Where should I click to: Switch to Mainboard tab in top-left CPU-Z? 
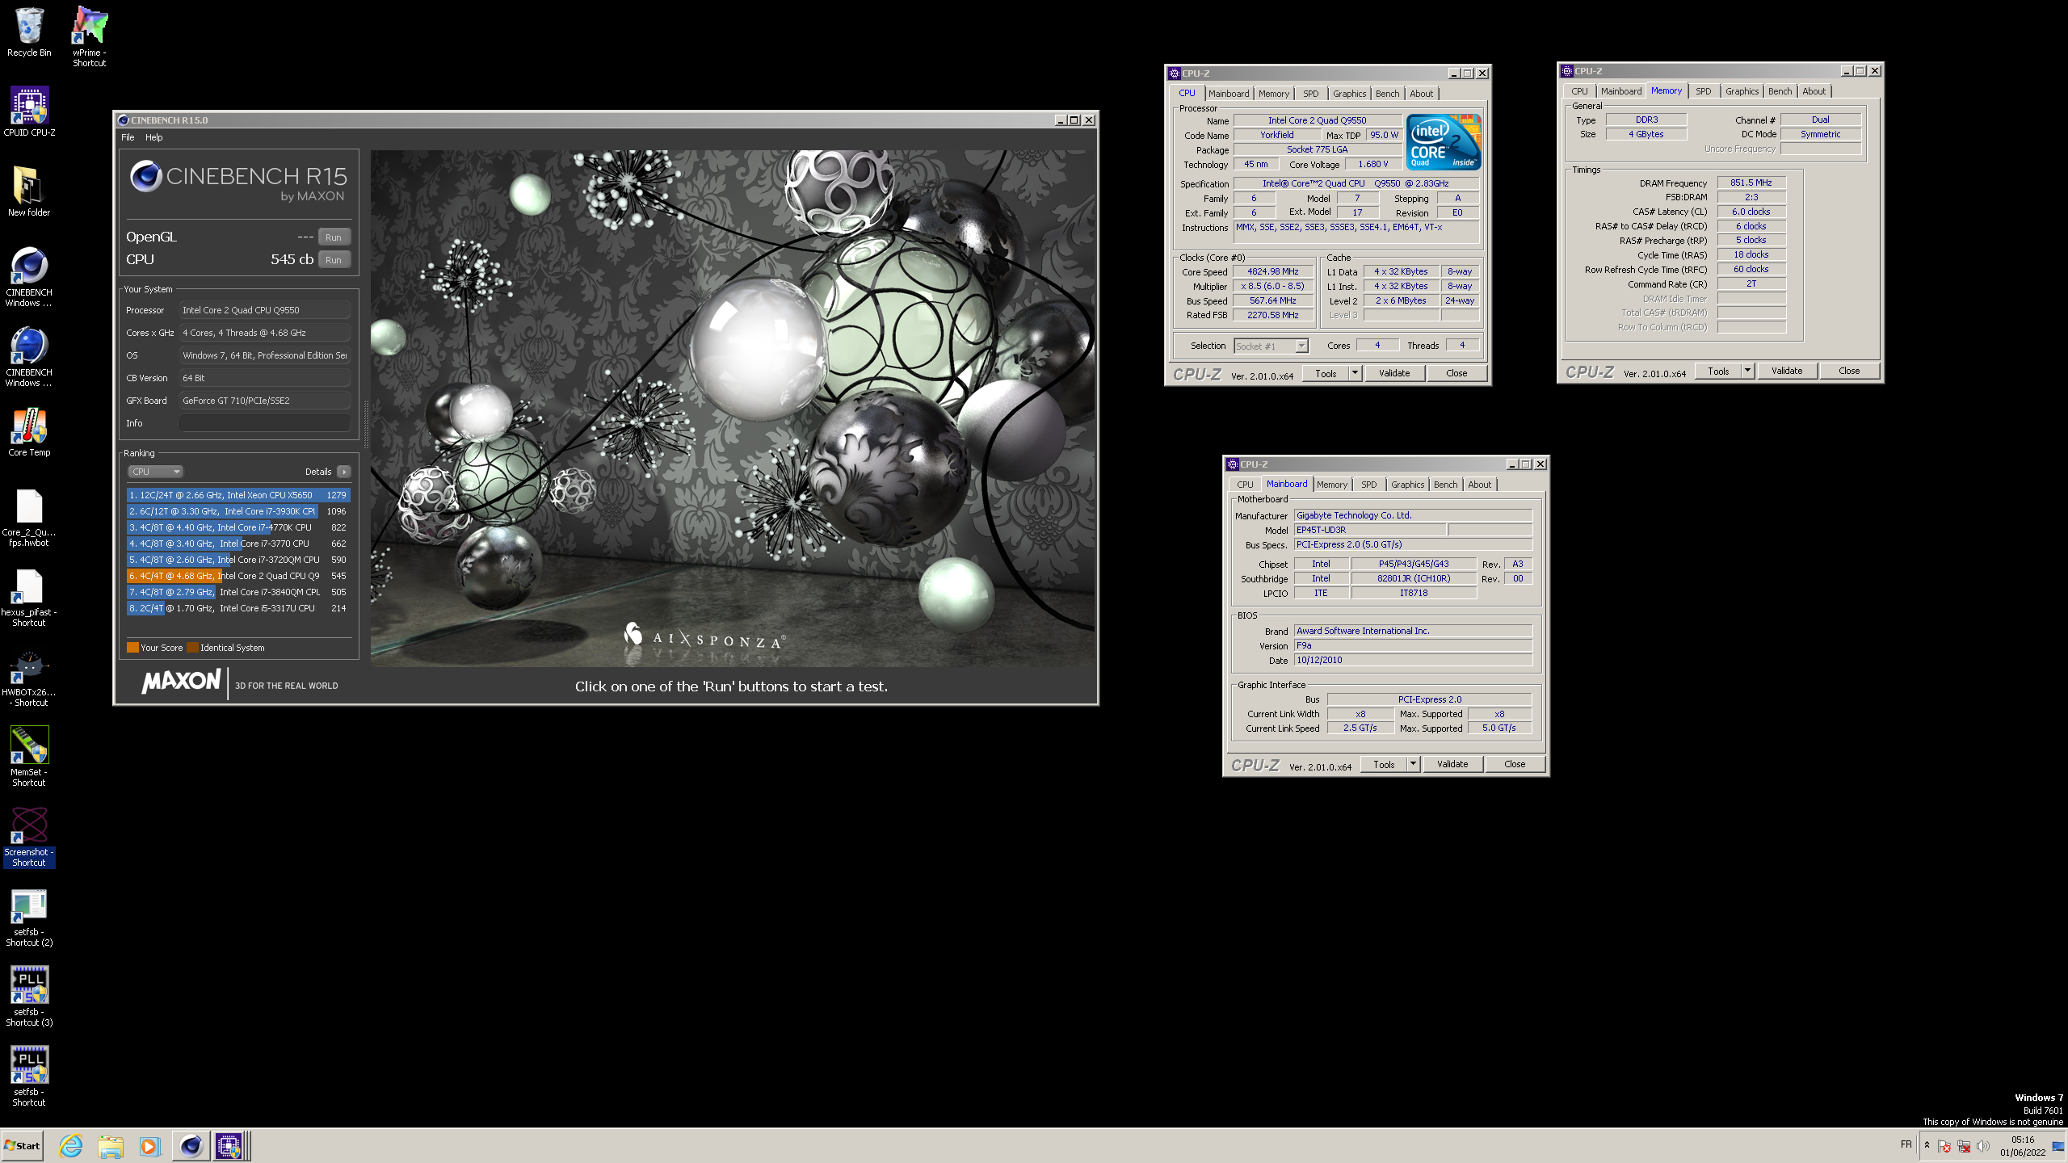[1228, 94]
